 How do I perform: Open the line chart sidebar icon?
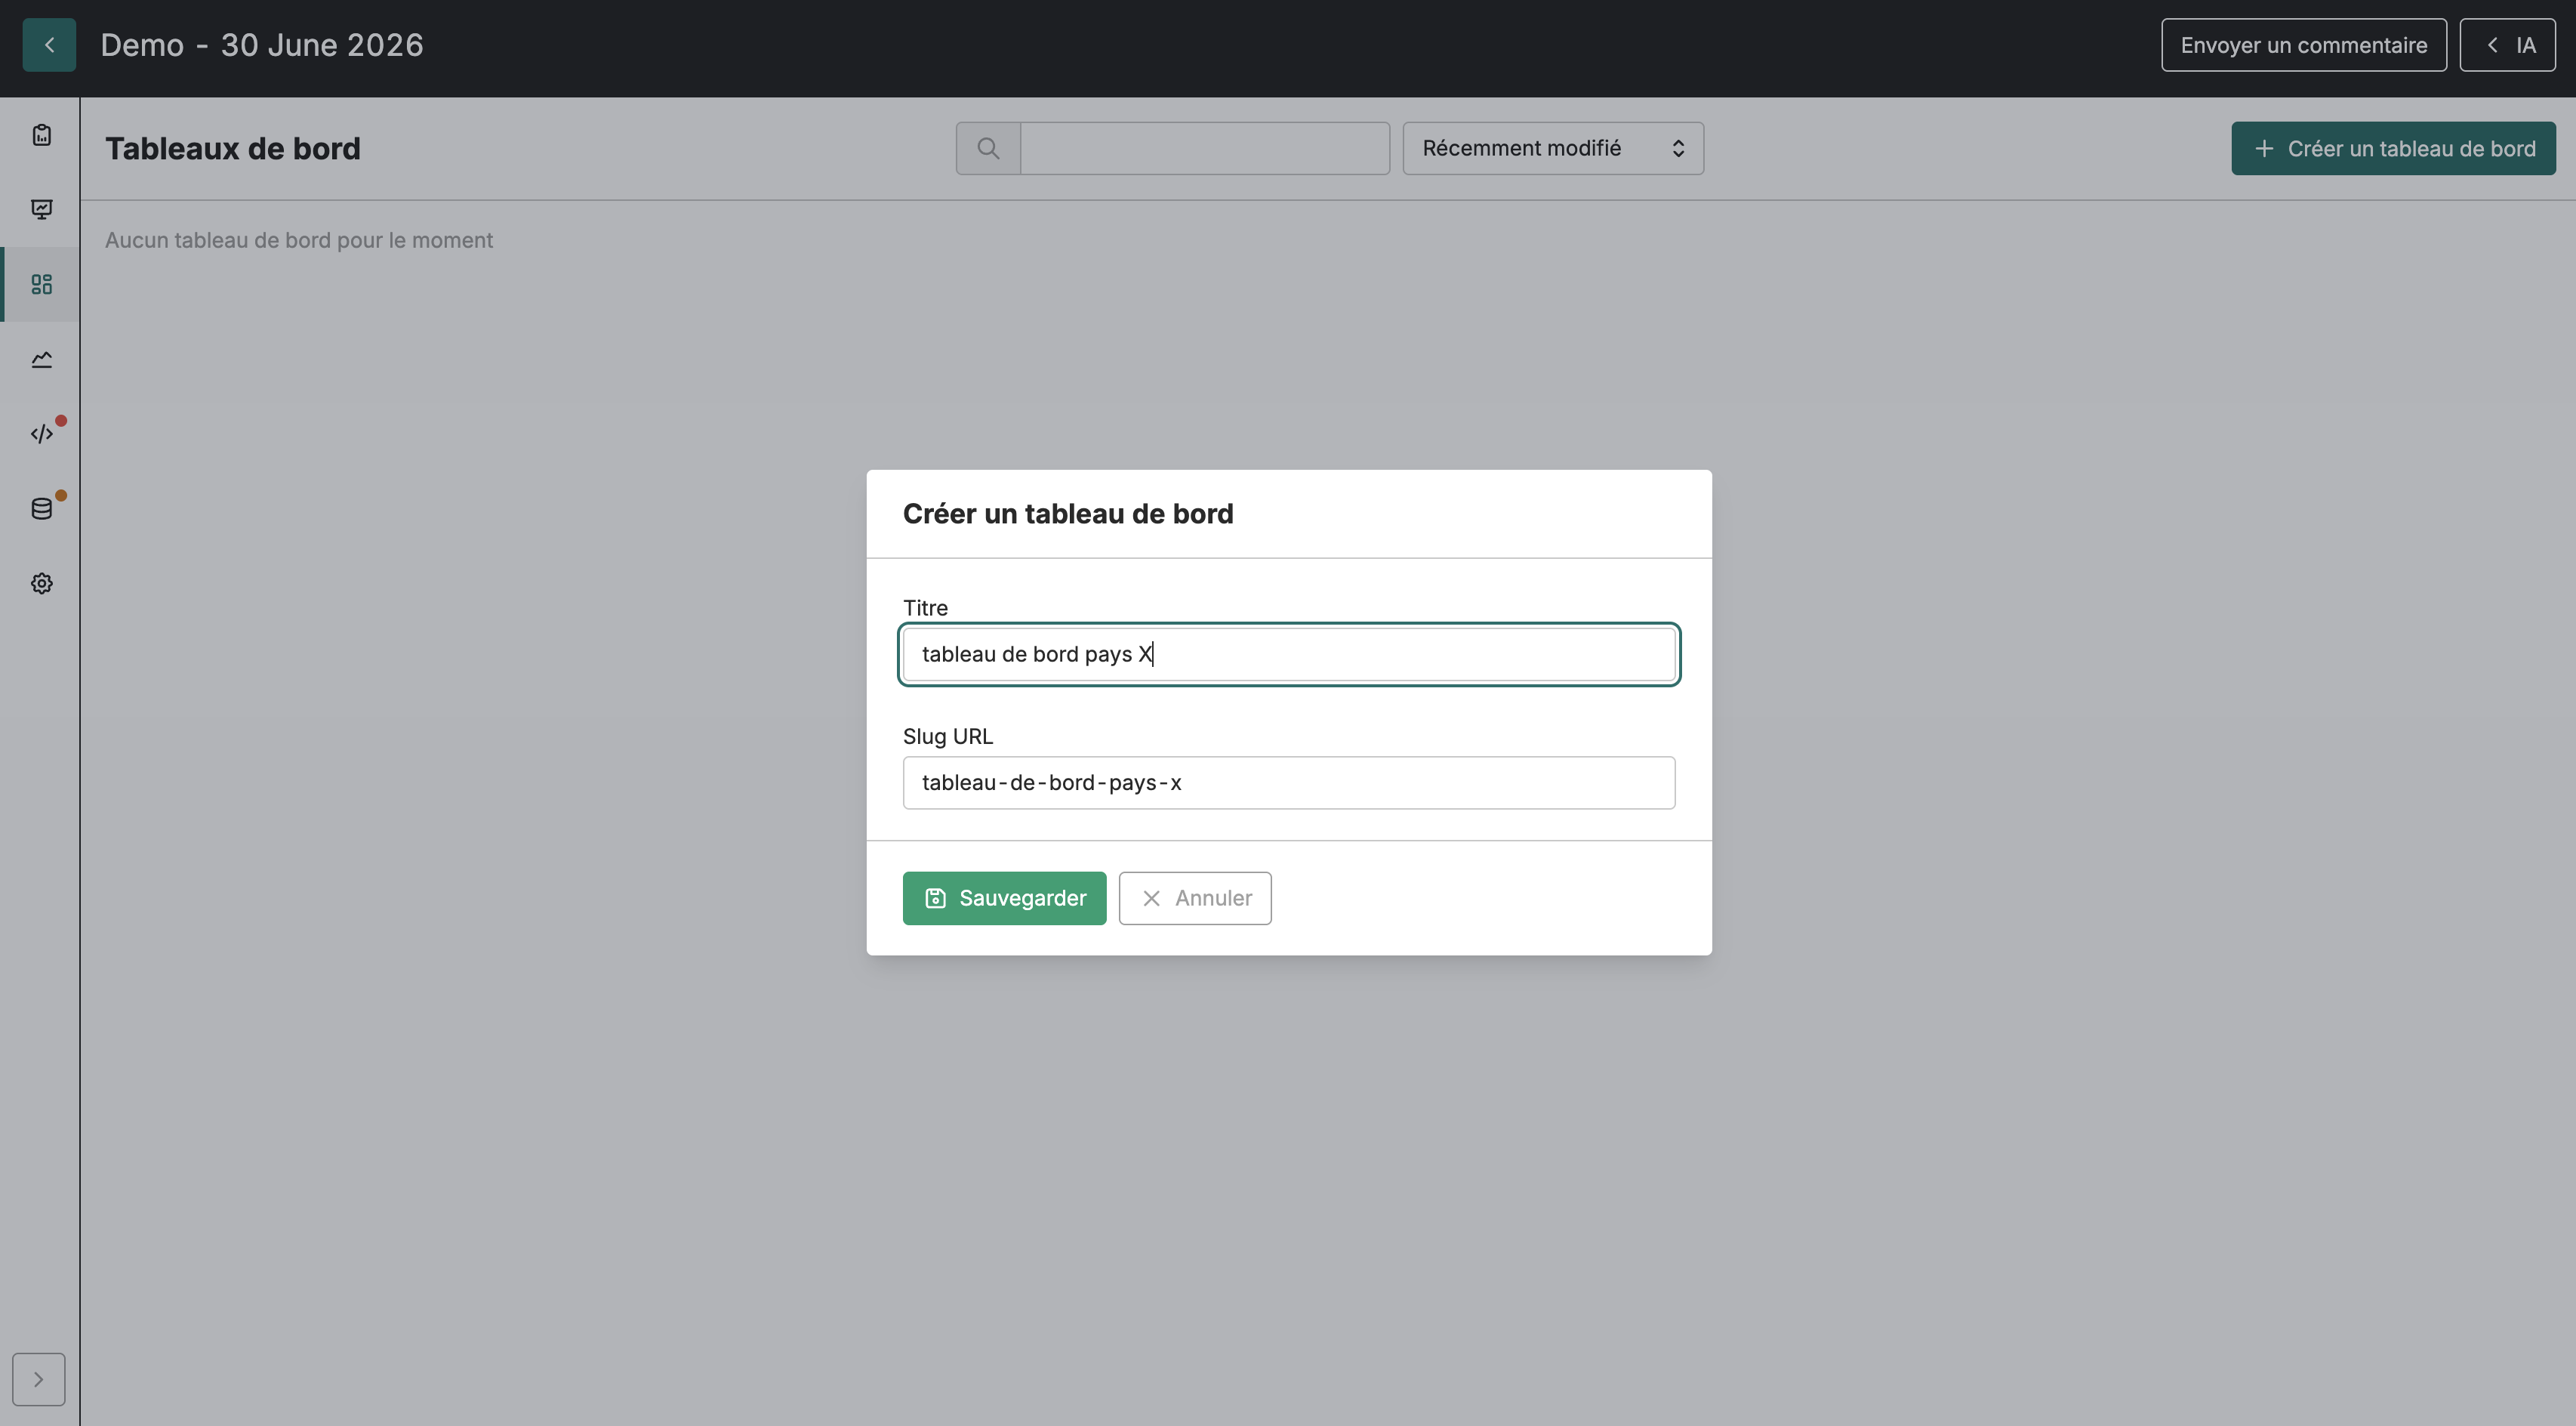point(41,360)
